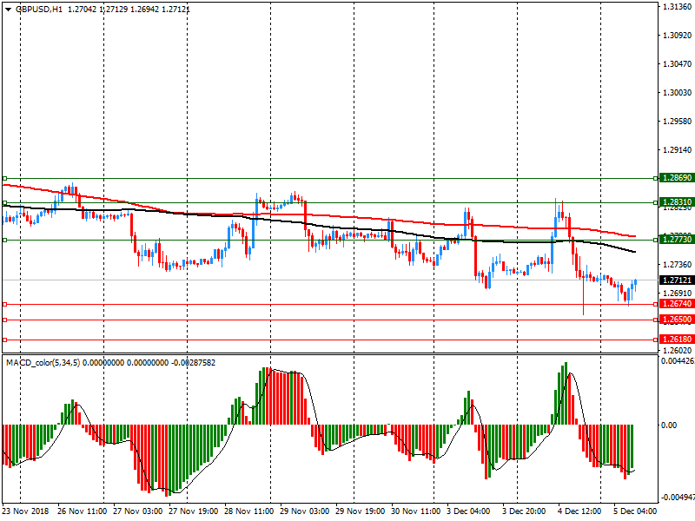Screen dimensions: 695x521
Task: Click the GBPUSD,H1 chart title text
Action: [x=39, y=9]
